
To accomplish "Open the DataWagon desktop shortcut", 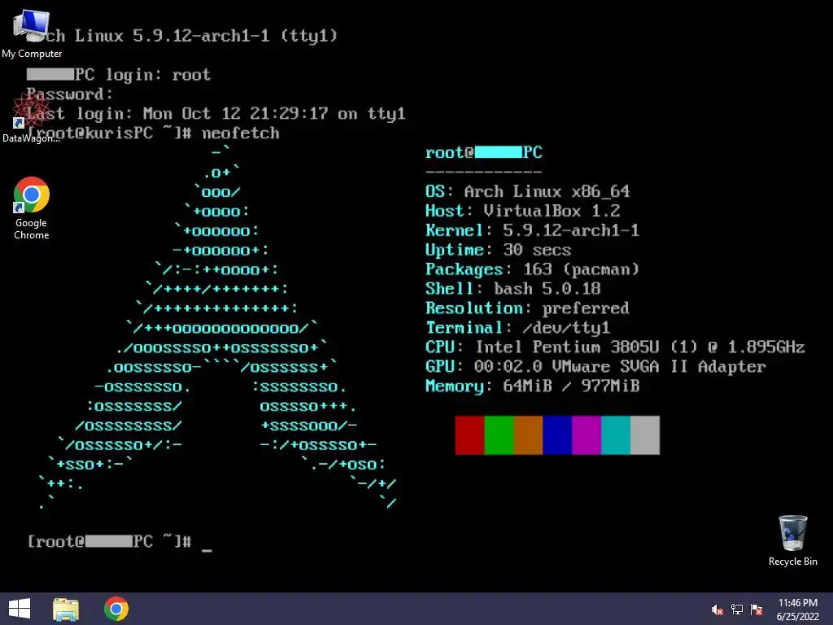I will pos(31,117).
